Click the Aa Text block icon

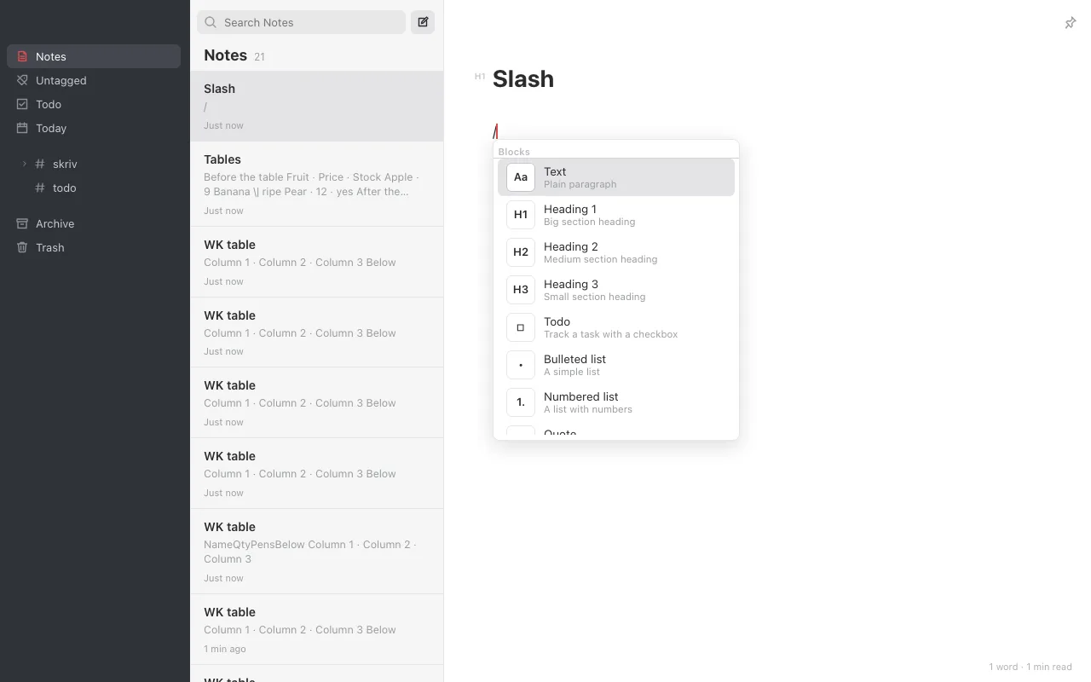click(x=521, y=177)
